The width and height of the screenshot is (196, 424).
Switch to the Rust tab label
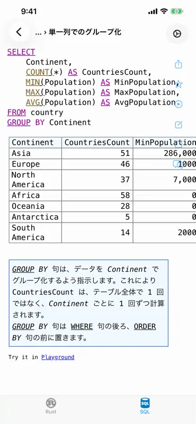point(51,412)
